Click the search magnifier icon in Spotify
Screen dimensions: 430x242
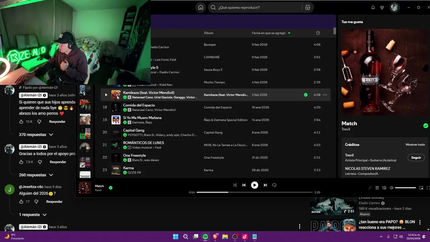(x=213, y=7)
